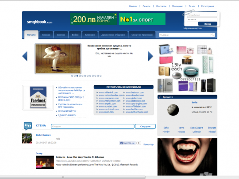239x179 pixels.
Task: Open the perfume 15lv each advertisement
Action: click(x=187, y=68)
